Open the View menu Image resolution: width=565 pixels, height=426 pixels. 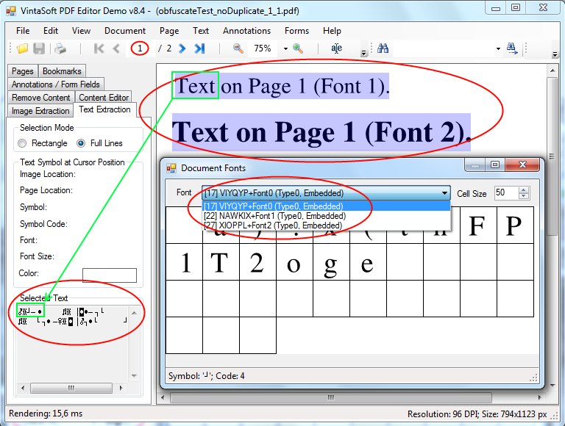[x=81, y=31]
